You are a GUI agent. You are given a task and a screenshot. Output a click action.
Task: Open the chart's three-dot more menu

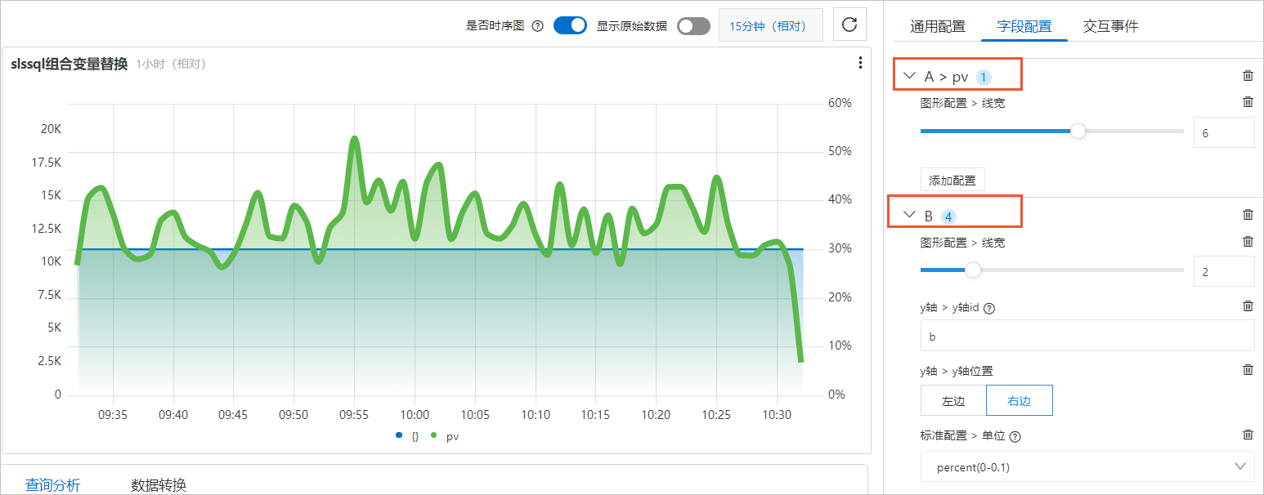(x=860, y=63)
